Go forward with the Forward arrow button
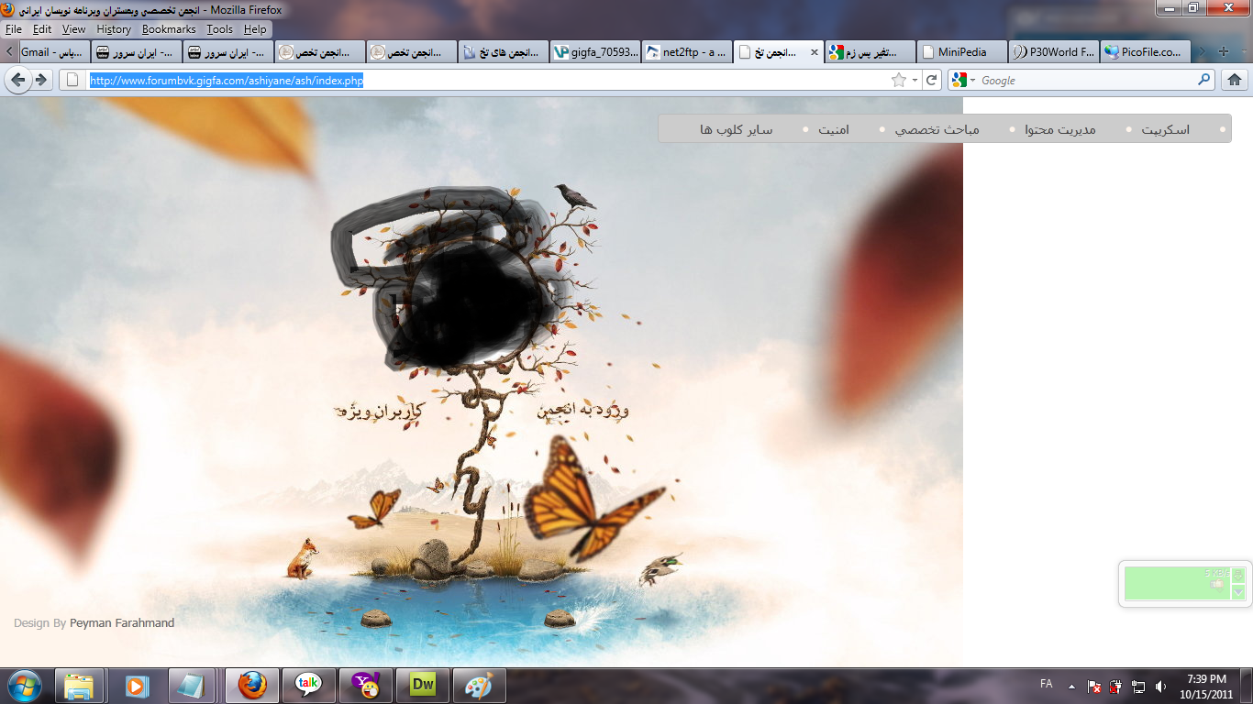This screenshot has height=704, width=1253. click(x=41, y=80)
